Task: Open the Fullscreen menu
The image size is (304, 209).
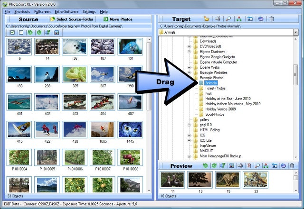Action: [x=42, y=11]
